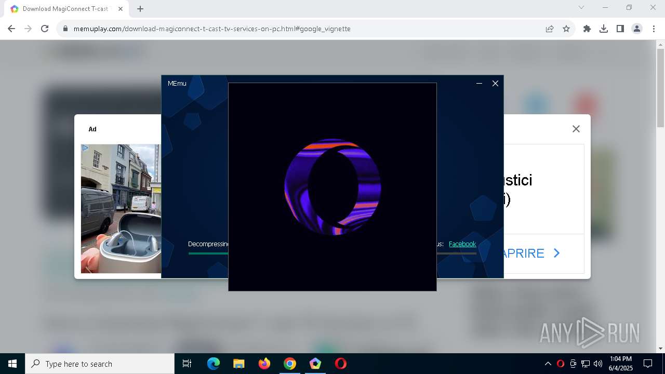Viewport: 665px width, 374px height.
Task: Click the page vertical scrollbar
Action: click(x=660, y=87)
